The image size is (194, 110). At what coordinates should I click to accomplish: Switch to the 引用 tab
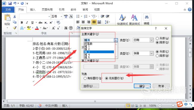click(61, 10)
